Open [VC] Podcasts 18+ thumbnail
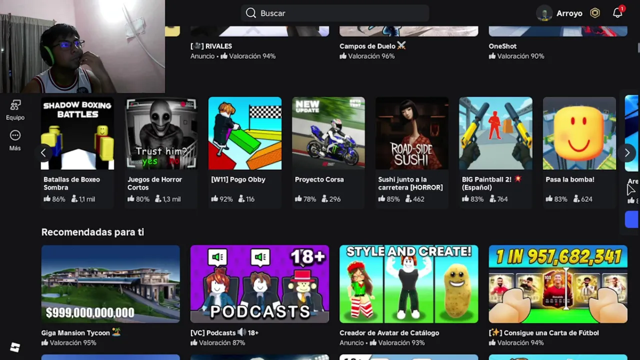640x360 pixels. 259,284
